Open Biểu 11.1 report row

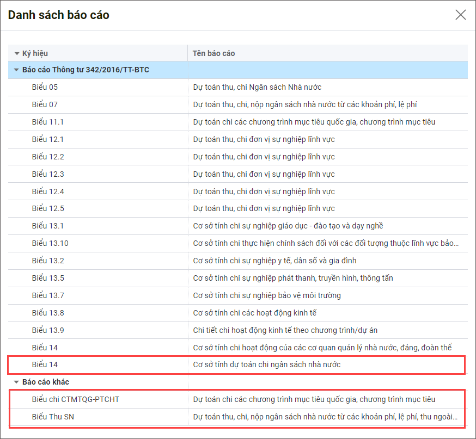click(48, 122)
